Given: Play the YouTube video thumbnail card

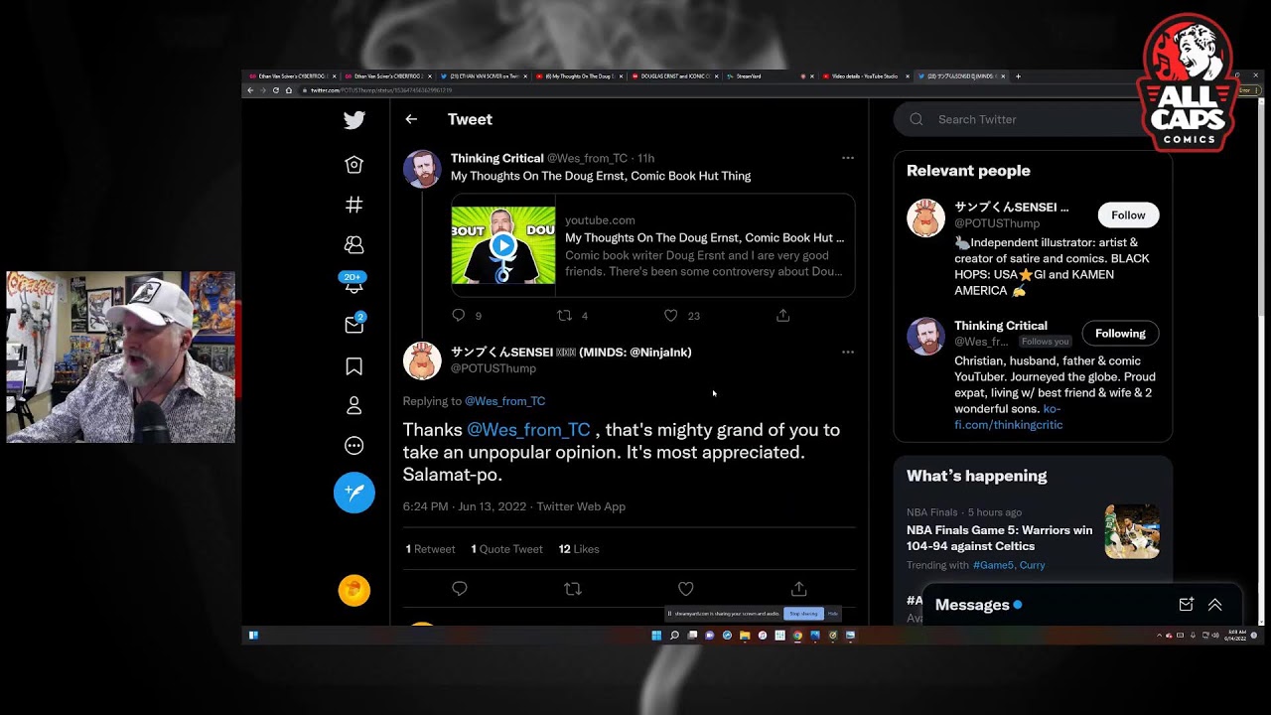Looking at the screenshot, I should [x=503, y=245].
